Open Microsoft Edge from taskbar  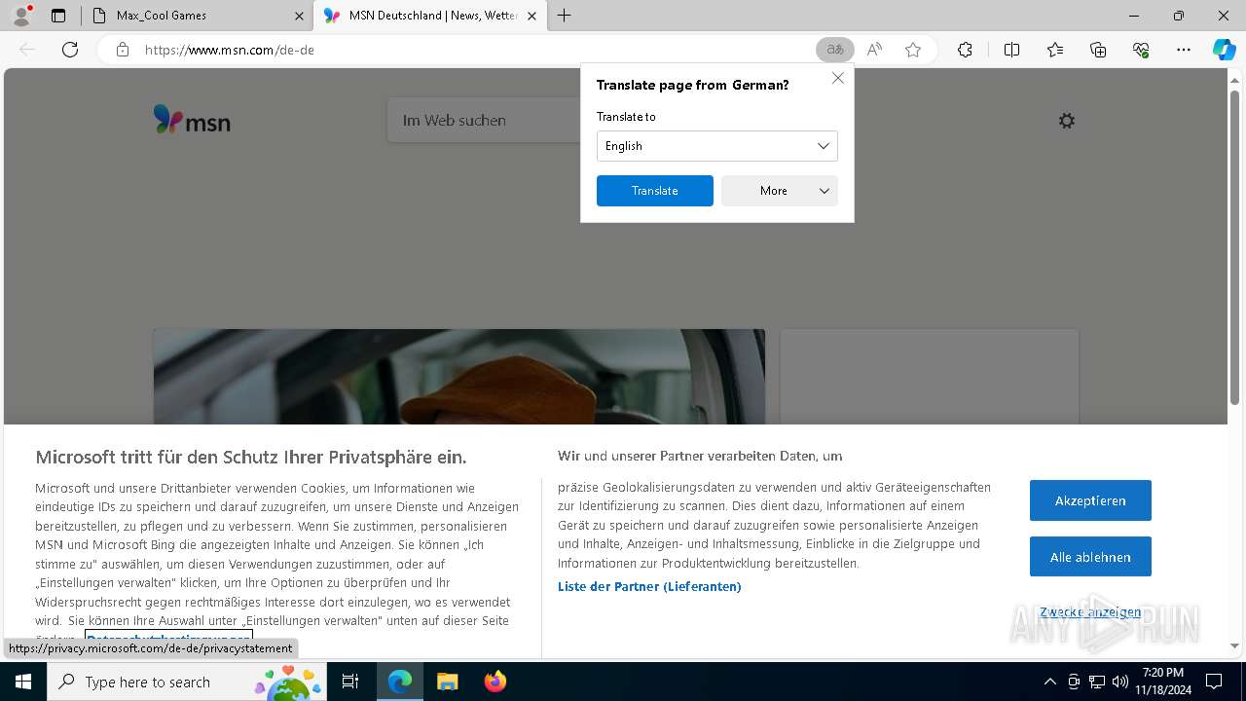pos(400,682)
